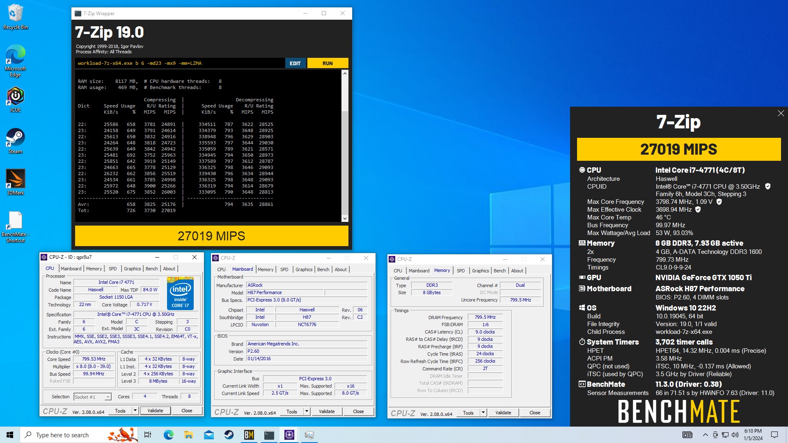This screenshot has height=443, width=788.
Task: Click the EDIT button in 7-Zip Wrapper
Action: tap(295, 63)
